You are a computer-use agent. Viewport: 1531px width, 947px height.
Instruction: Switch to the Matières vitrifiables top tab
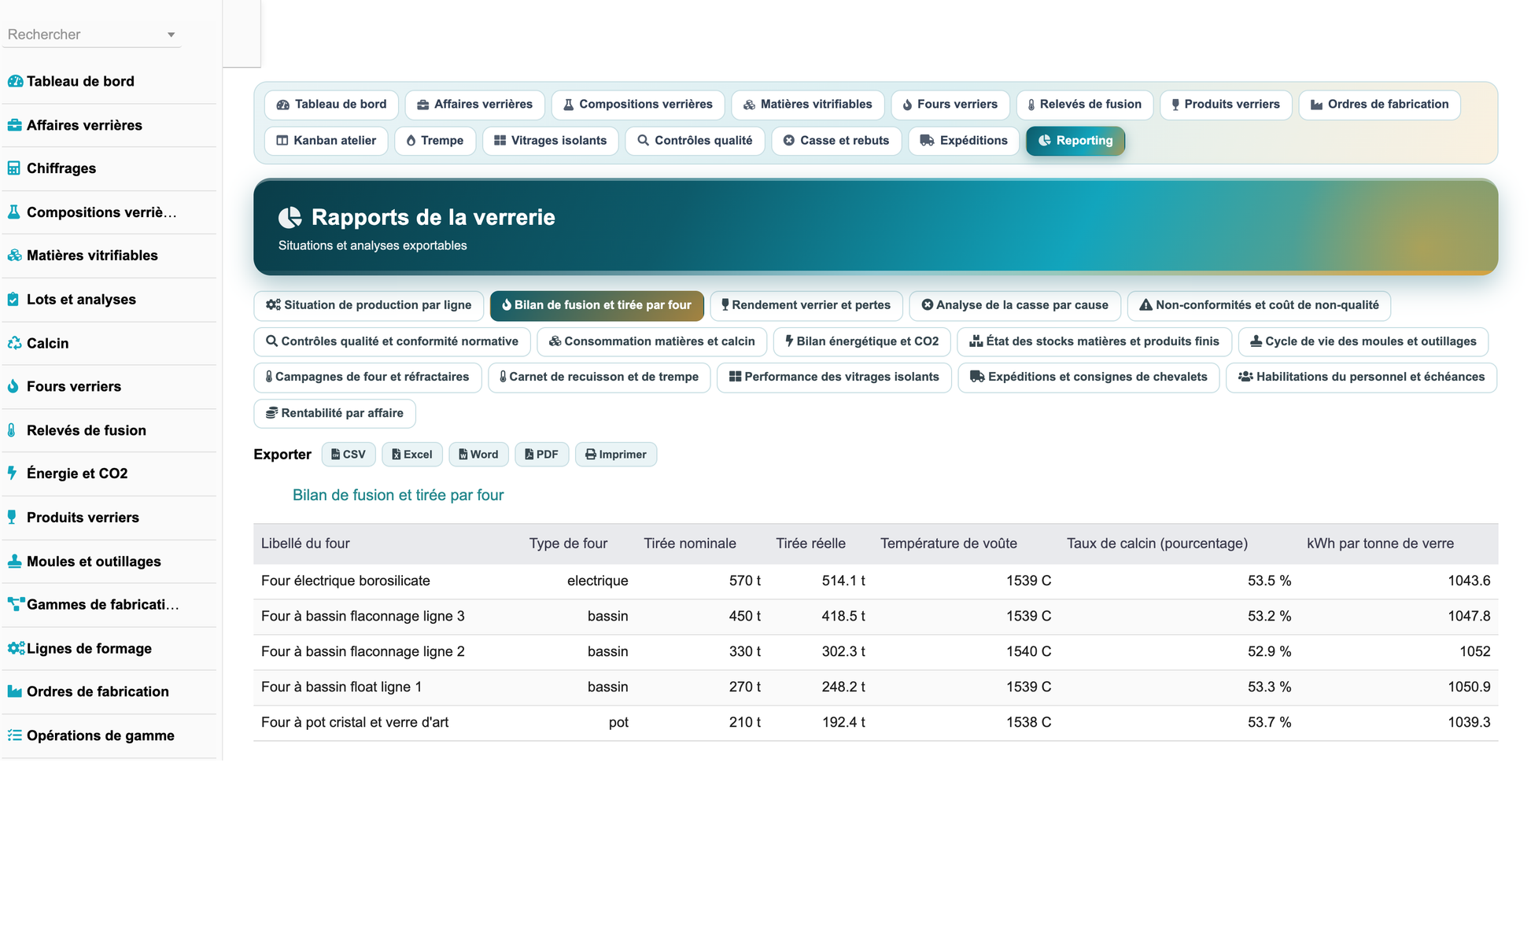click(x=808, y=105)
